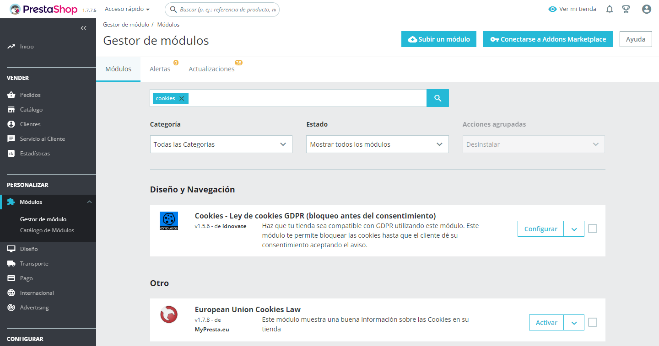Viewport: 659px width, 346px height.
Task: Click the Ayuda button
Action: (636, 39)
